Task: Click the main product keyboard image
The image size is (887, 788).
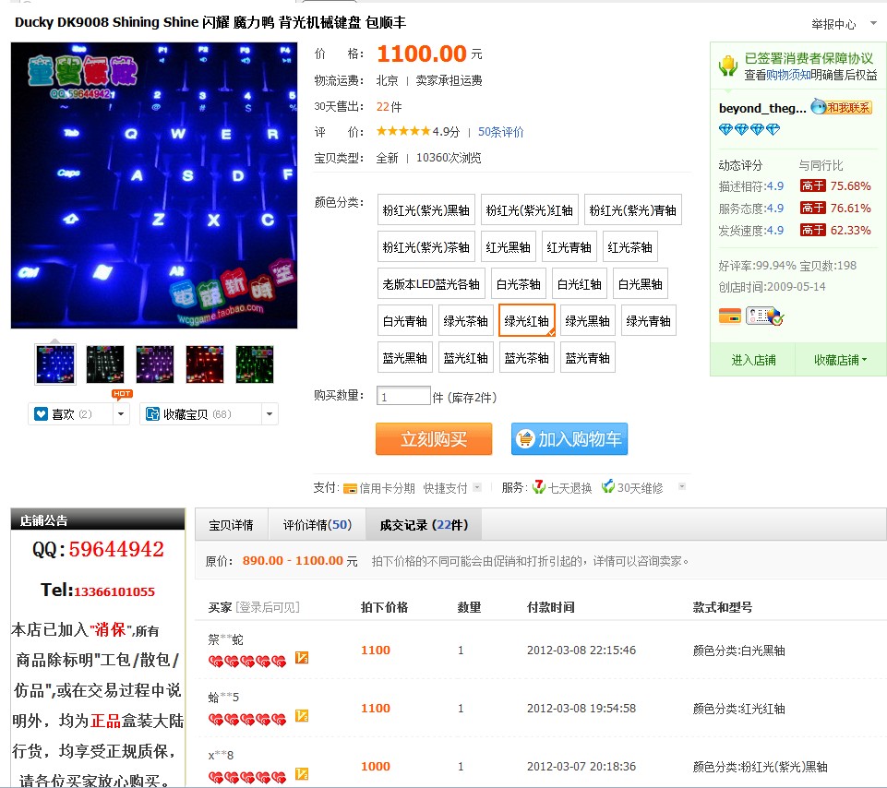Action: 154,185
